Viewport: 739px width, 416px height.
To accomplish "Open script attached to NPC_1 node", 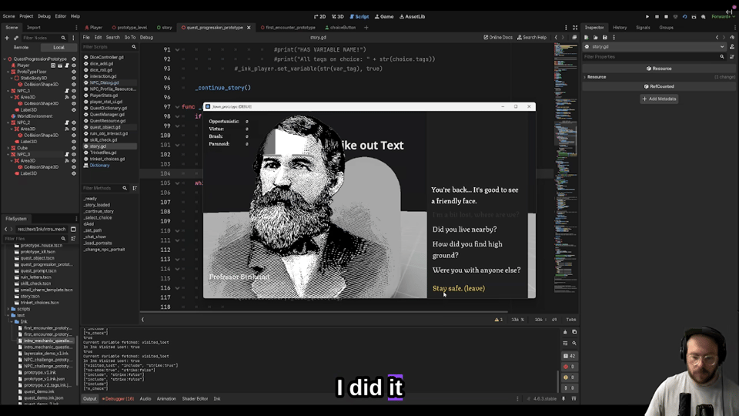I will (x=67, y=91).
